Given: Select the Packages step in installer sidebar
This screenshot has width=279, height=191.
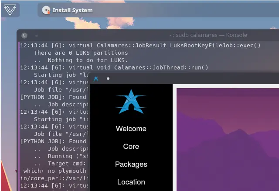Looking at the screenshot, I should pyautogui.click(x=131, y=164).
